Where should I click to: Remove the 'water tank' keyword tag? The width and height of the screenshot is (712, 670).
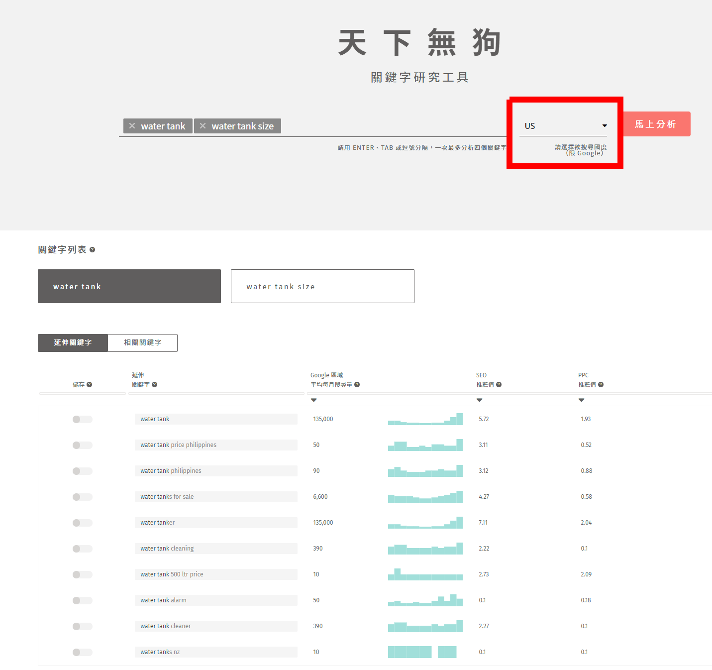pos(132,126)
